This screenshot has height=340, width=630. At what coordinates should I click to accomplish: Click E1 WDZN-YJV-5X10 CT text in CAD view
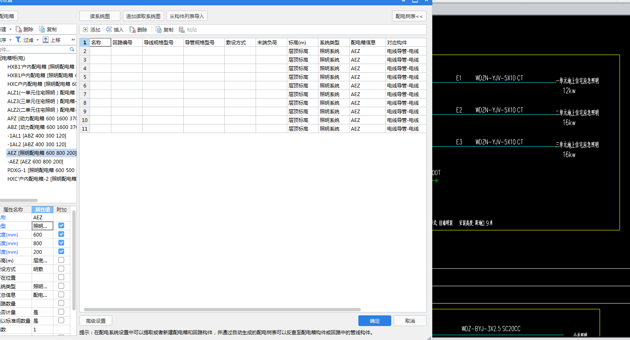tap(489, 78)
